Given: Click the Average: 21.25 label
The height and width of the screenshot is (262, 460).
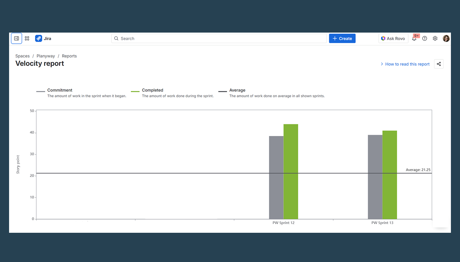Looking at the screenshot, I should (x=418, y=170).
